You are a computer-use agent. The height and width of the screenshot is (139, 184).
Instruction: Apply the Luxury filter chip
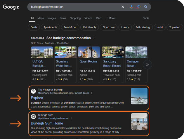click(125, 27)
